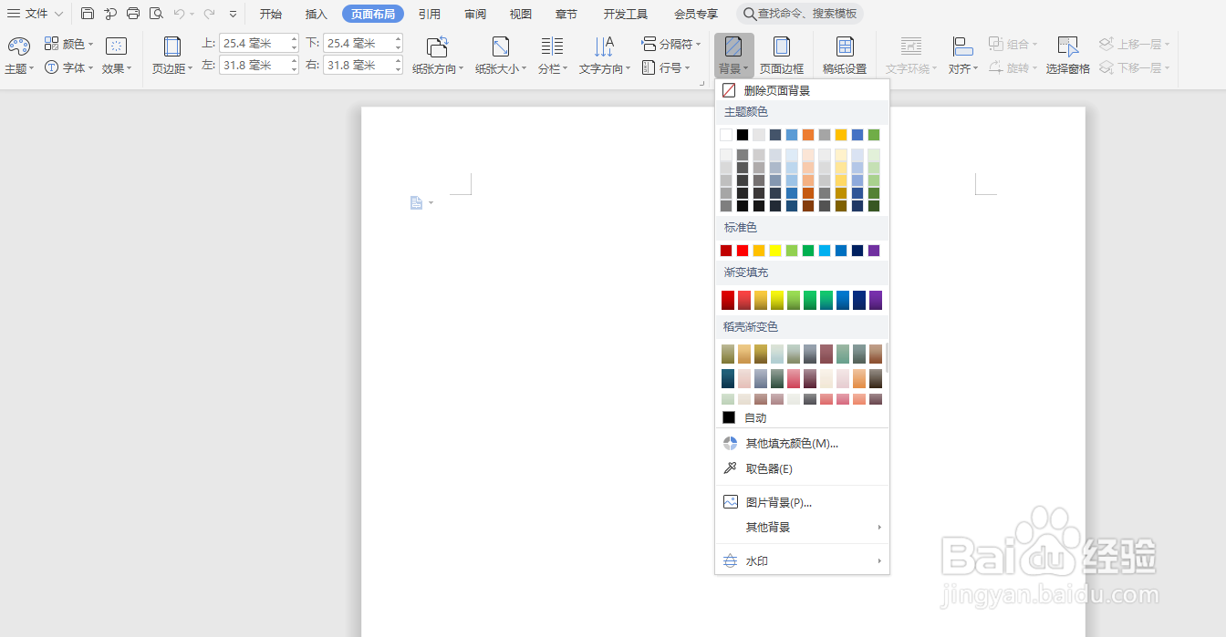
Task: Switch to the 审阅 Review tab
Action: click(x=475, y=14)
